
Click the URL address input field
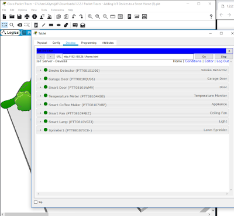128,57
